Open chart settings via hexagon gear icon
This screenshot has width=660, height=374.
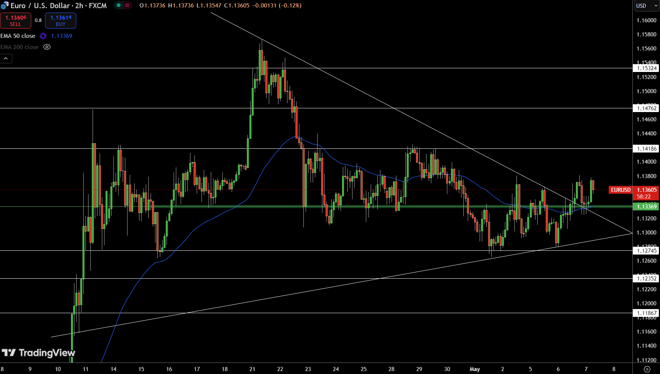647,369
